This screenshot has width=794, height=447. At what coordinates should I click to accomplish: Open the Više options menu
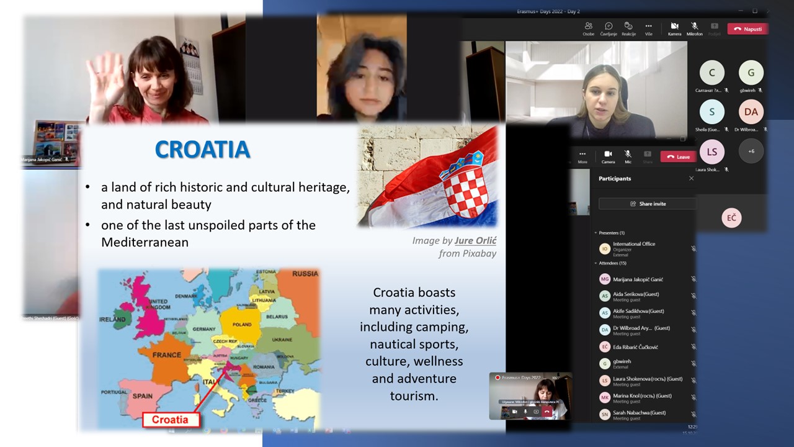coord(649,27)
